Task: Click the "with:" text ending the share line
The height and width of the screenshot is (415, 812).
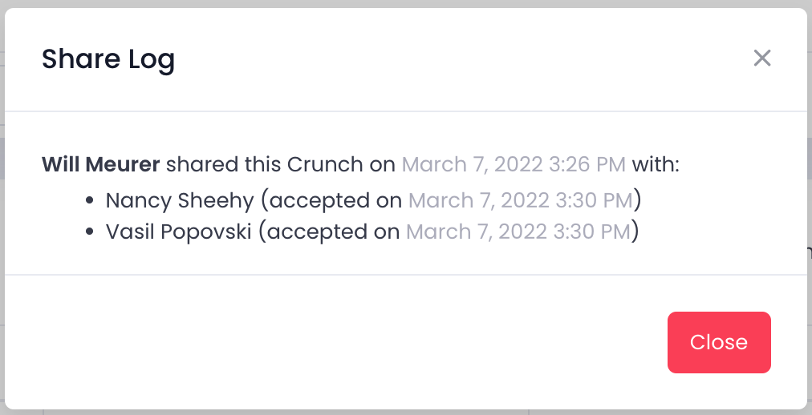Action: 656,165
